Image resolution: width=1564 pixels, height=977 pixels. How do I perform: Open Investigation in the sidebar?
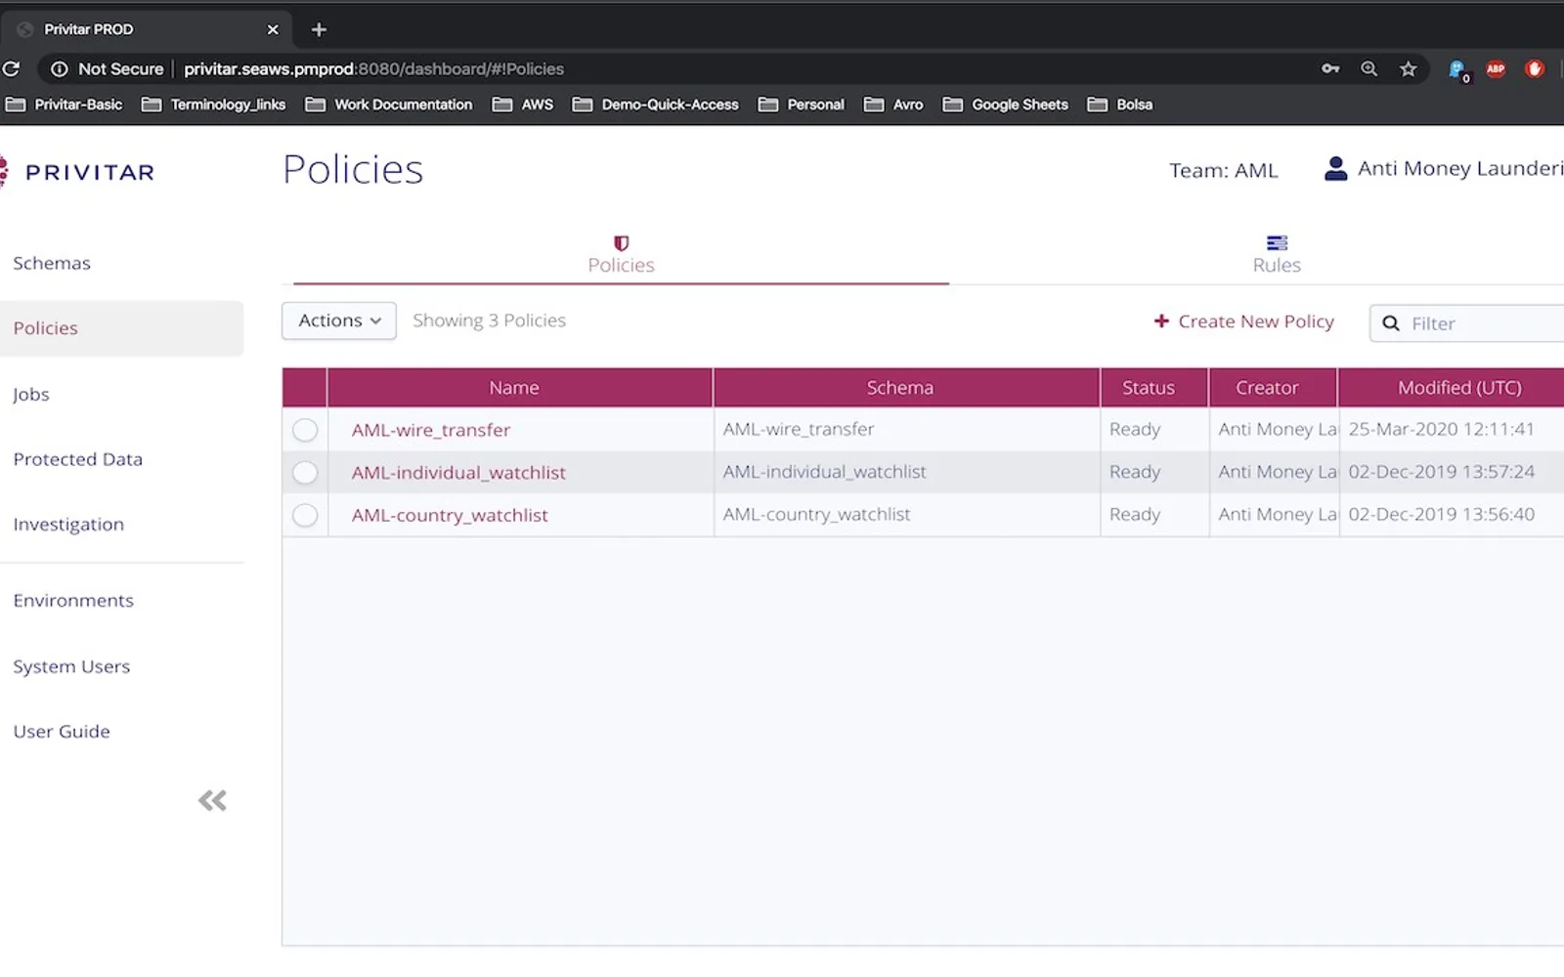tap(68, 525)
